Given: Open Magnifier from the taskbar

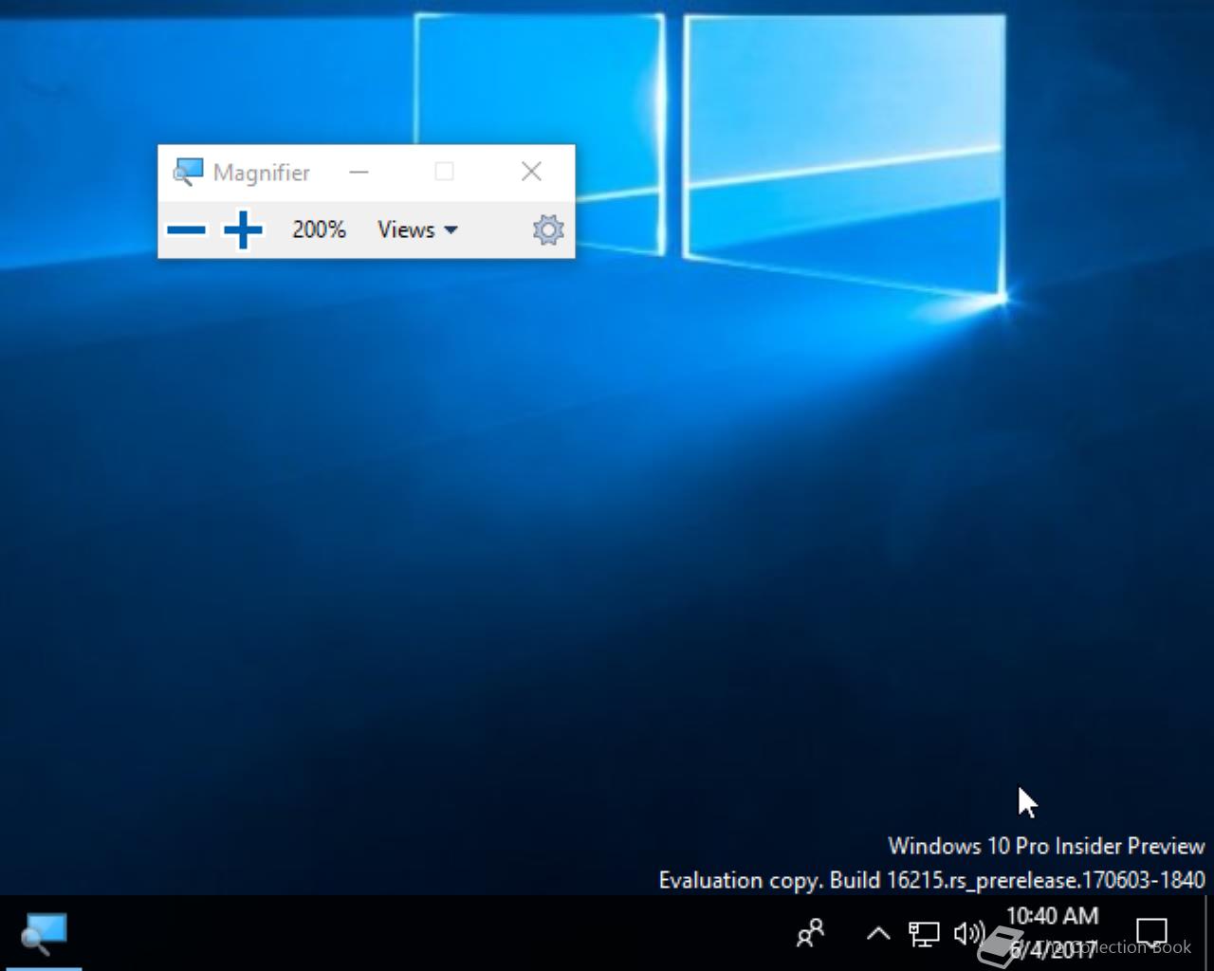Looking at the screenshot, I should click(x=44, y=933).
